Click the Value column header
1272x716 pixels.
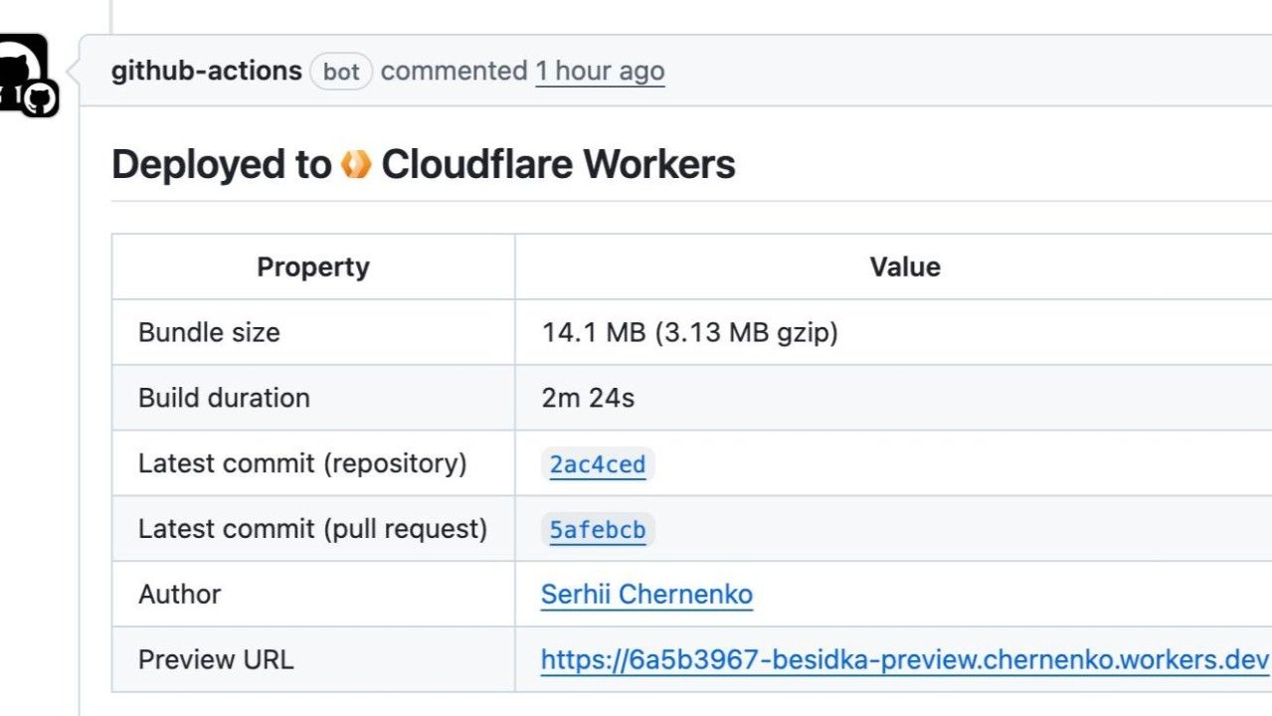904,267
